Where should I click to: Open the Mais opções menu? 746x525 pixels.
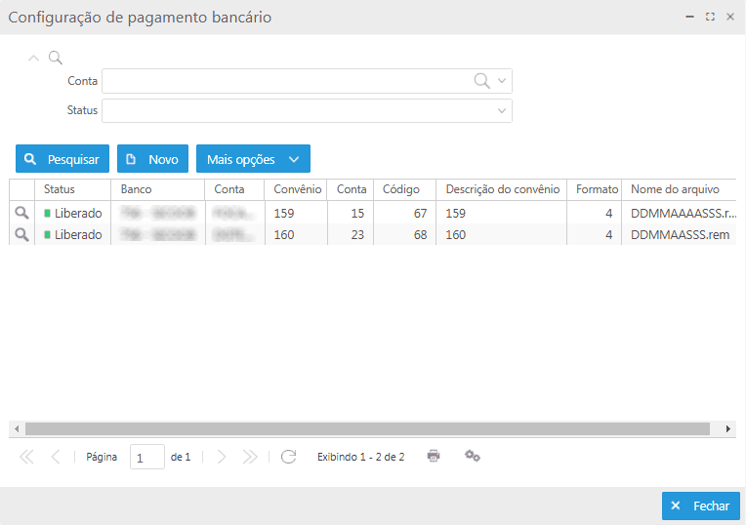(x=253, y=159)
